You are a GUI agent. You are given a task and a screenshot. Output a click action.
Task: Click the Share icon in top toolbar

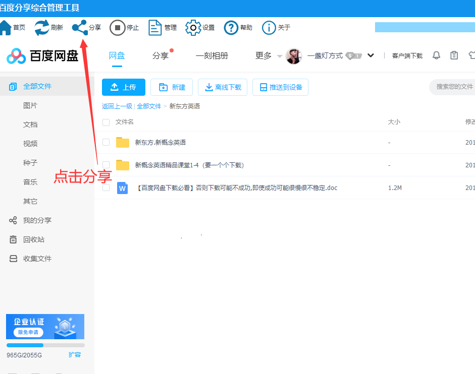[80, 27]
